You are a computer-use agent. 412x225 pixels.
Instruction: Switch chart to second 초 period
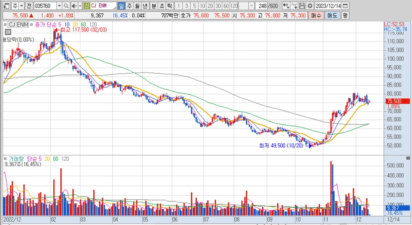(162, 6)
